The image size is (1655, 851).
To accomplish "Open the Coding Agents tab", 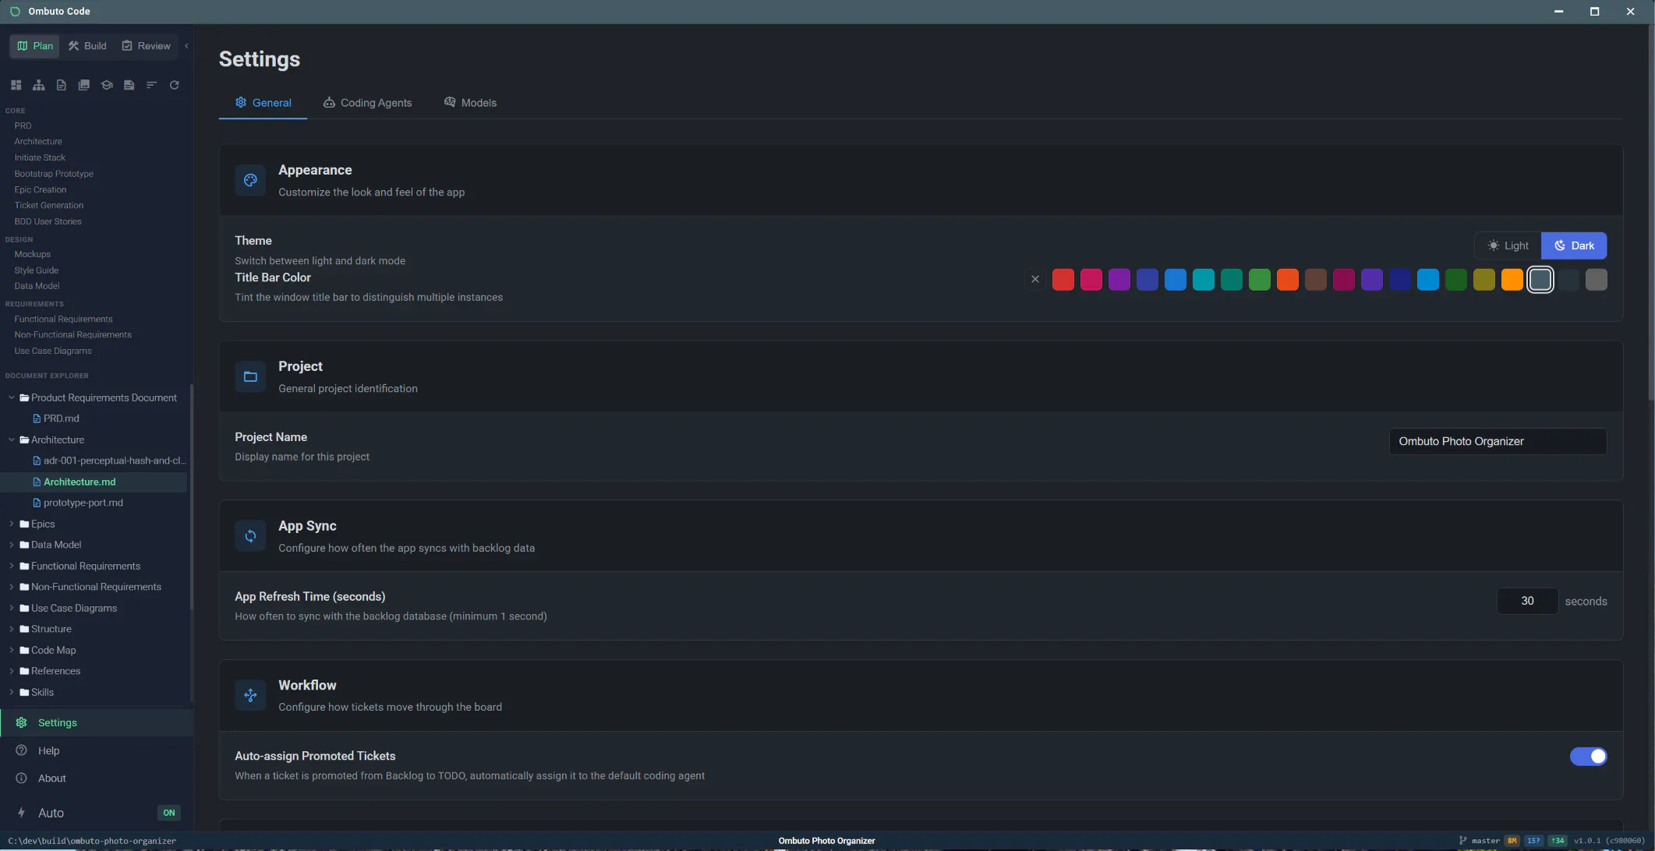I will (367, 103).
